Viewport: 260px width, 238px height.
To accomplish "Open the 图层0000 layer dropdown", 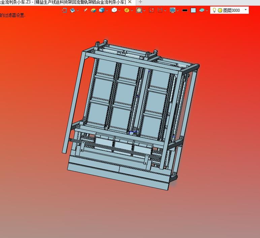I will click(246, 10).
